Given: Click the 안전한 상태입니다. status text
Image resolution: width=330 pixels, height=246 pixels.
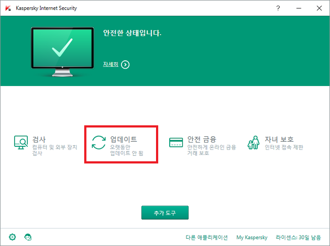Looking at the screenshot, I should 132,33.
